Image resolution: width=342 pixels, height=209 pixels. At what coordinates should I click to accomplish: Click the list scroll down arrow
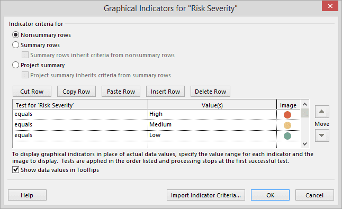[x=305, y=144]
